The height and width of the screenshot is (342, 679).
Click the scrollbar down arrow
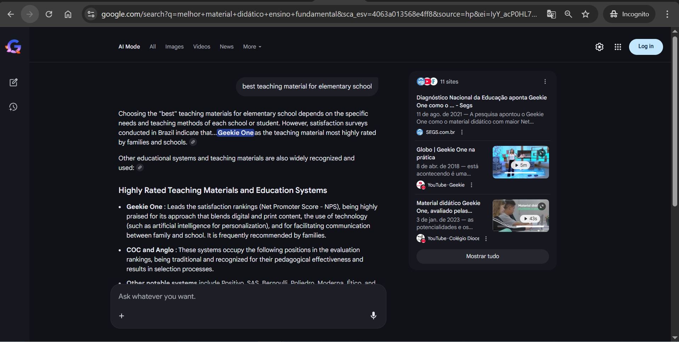(675, 337)
